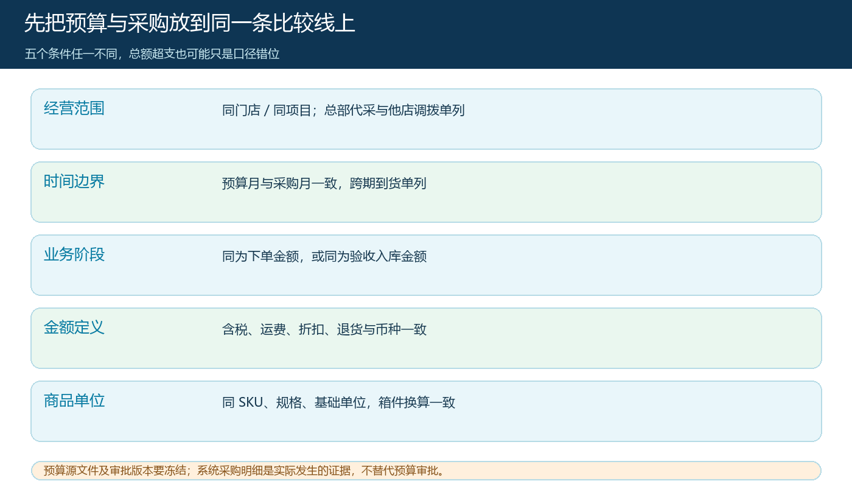
Task: Click the 商品单位 heading
Action: pyautogui.click(x=74, y=401)
